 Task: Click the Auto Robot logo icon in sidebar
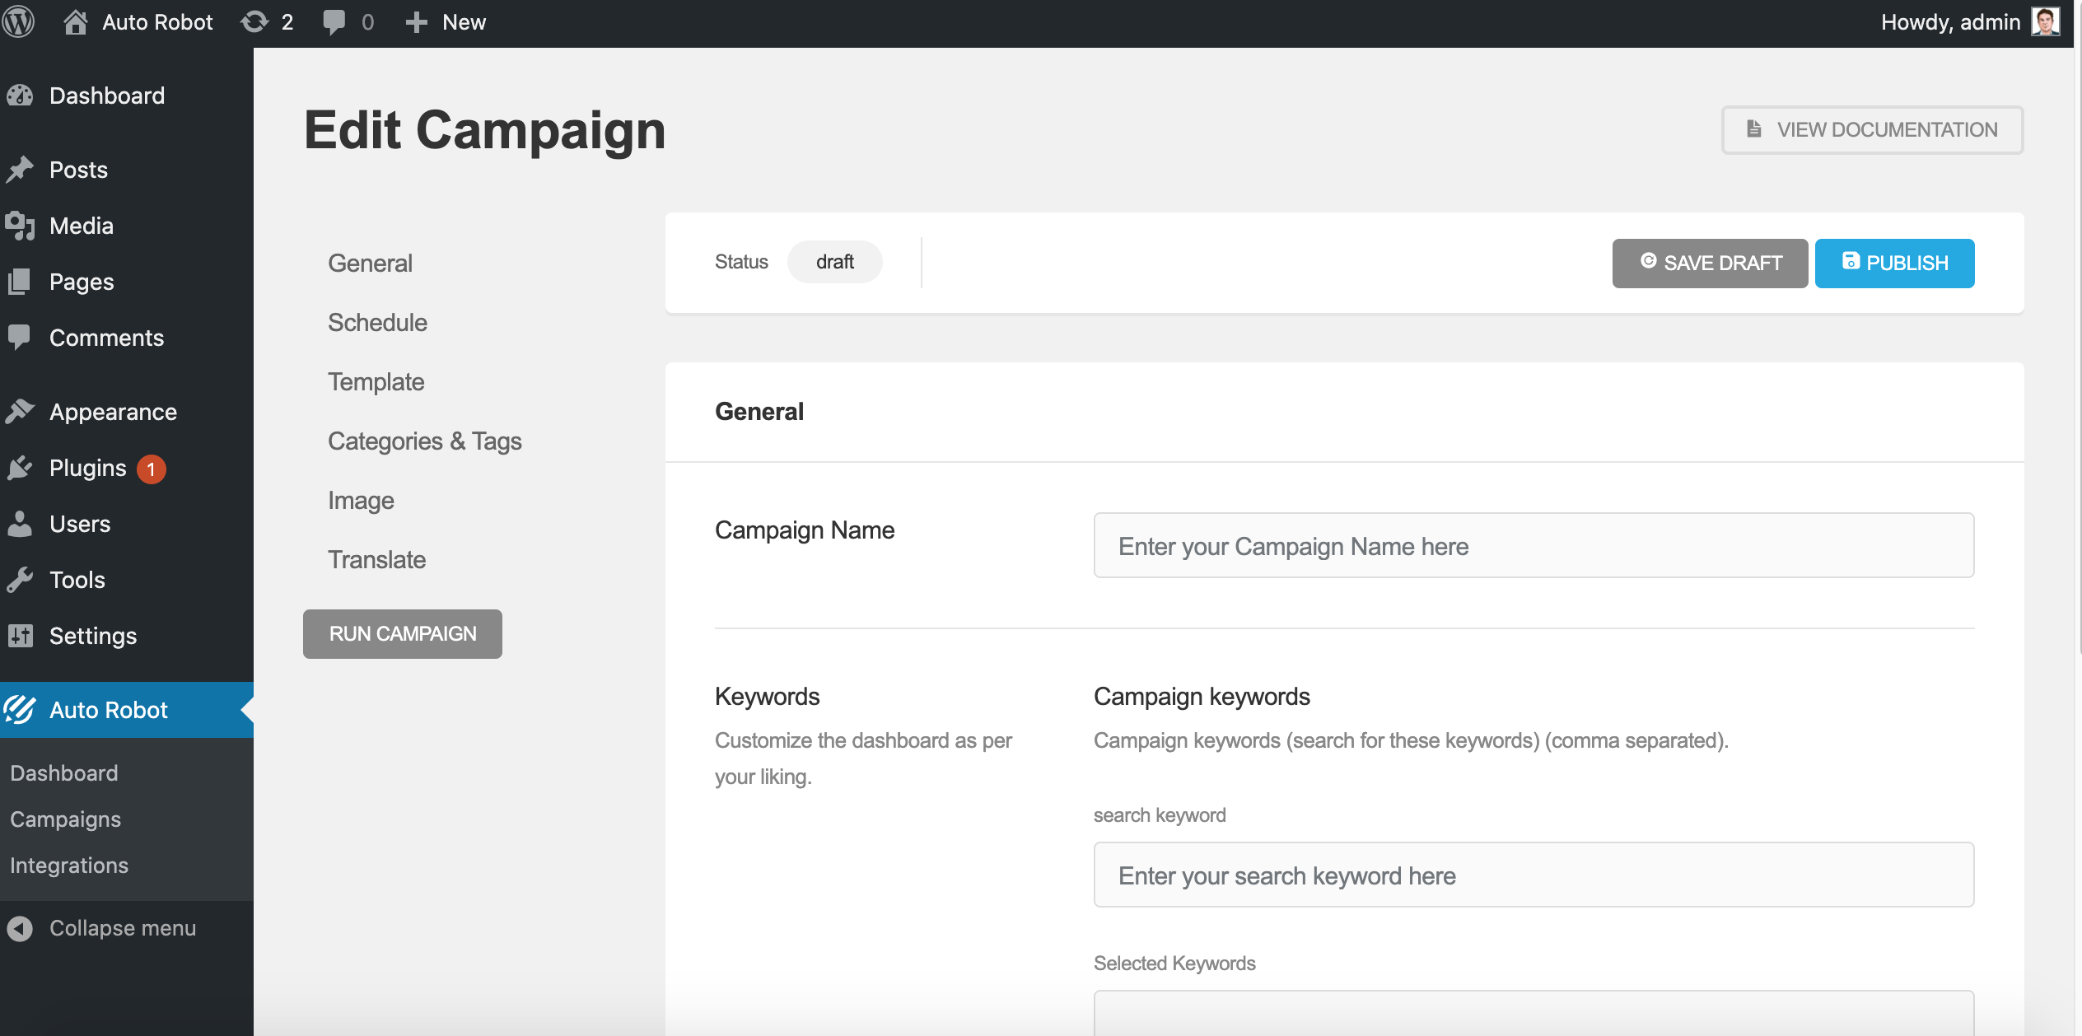20,710
